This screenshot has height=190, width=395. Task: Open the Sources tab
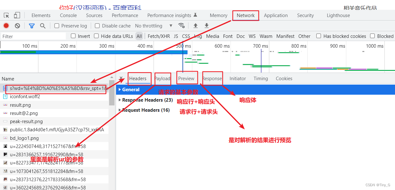tap(94, 15)
